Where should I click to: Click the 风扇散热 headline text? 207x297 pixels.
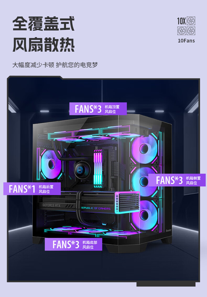[43, 45]
